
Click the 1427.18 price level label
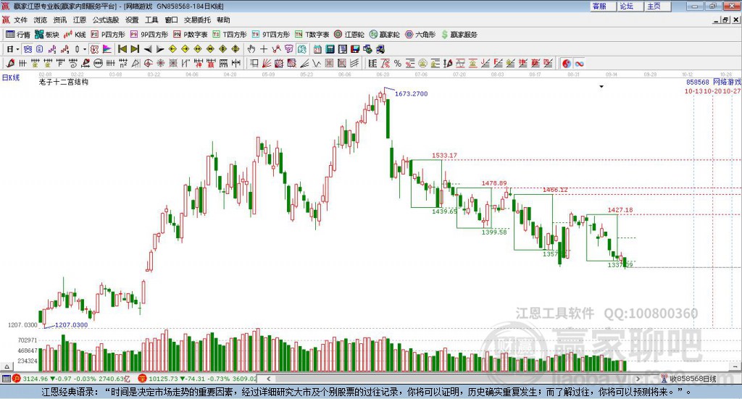[620, 210]
